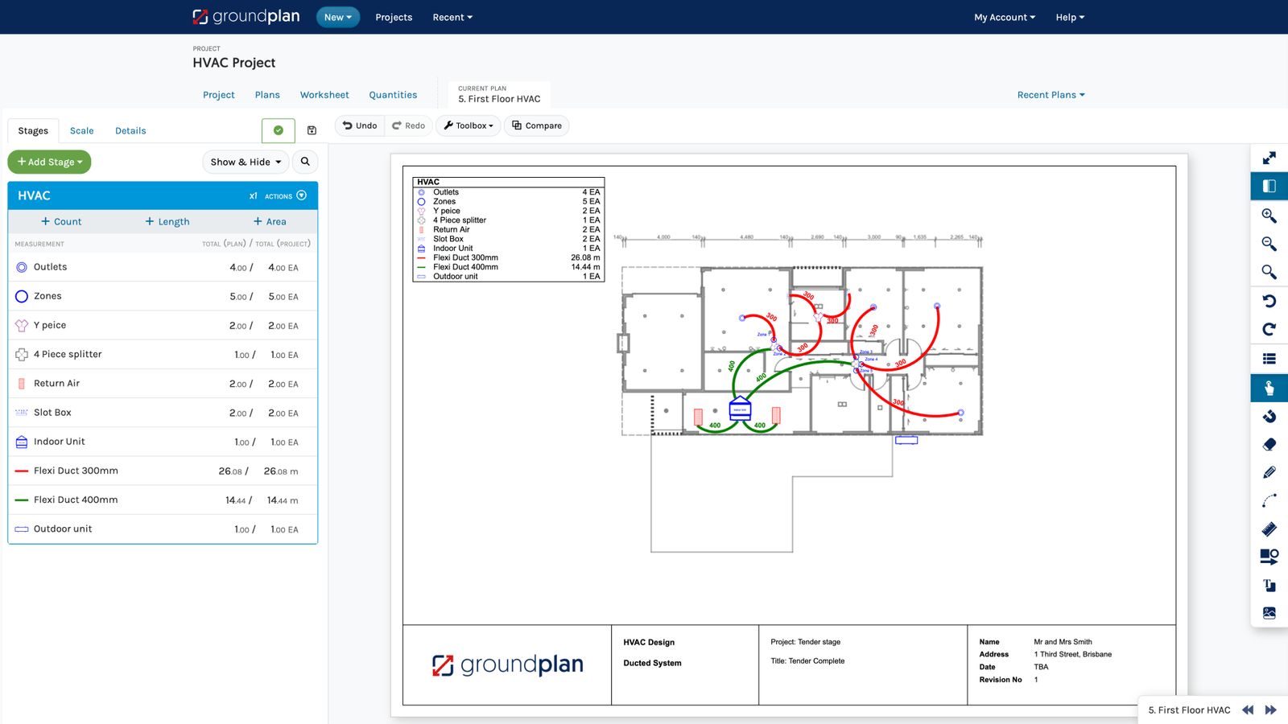
Task: Open the Measure ruler tool
Action: tap(1269, 529)
